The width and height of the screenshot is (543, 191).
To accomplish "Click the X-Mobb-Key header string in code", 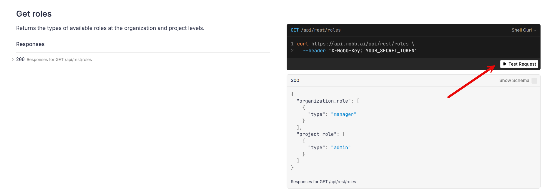I will [372, 51].
